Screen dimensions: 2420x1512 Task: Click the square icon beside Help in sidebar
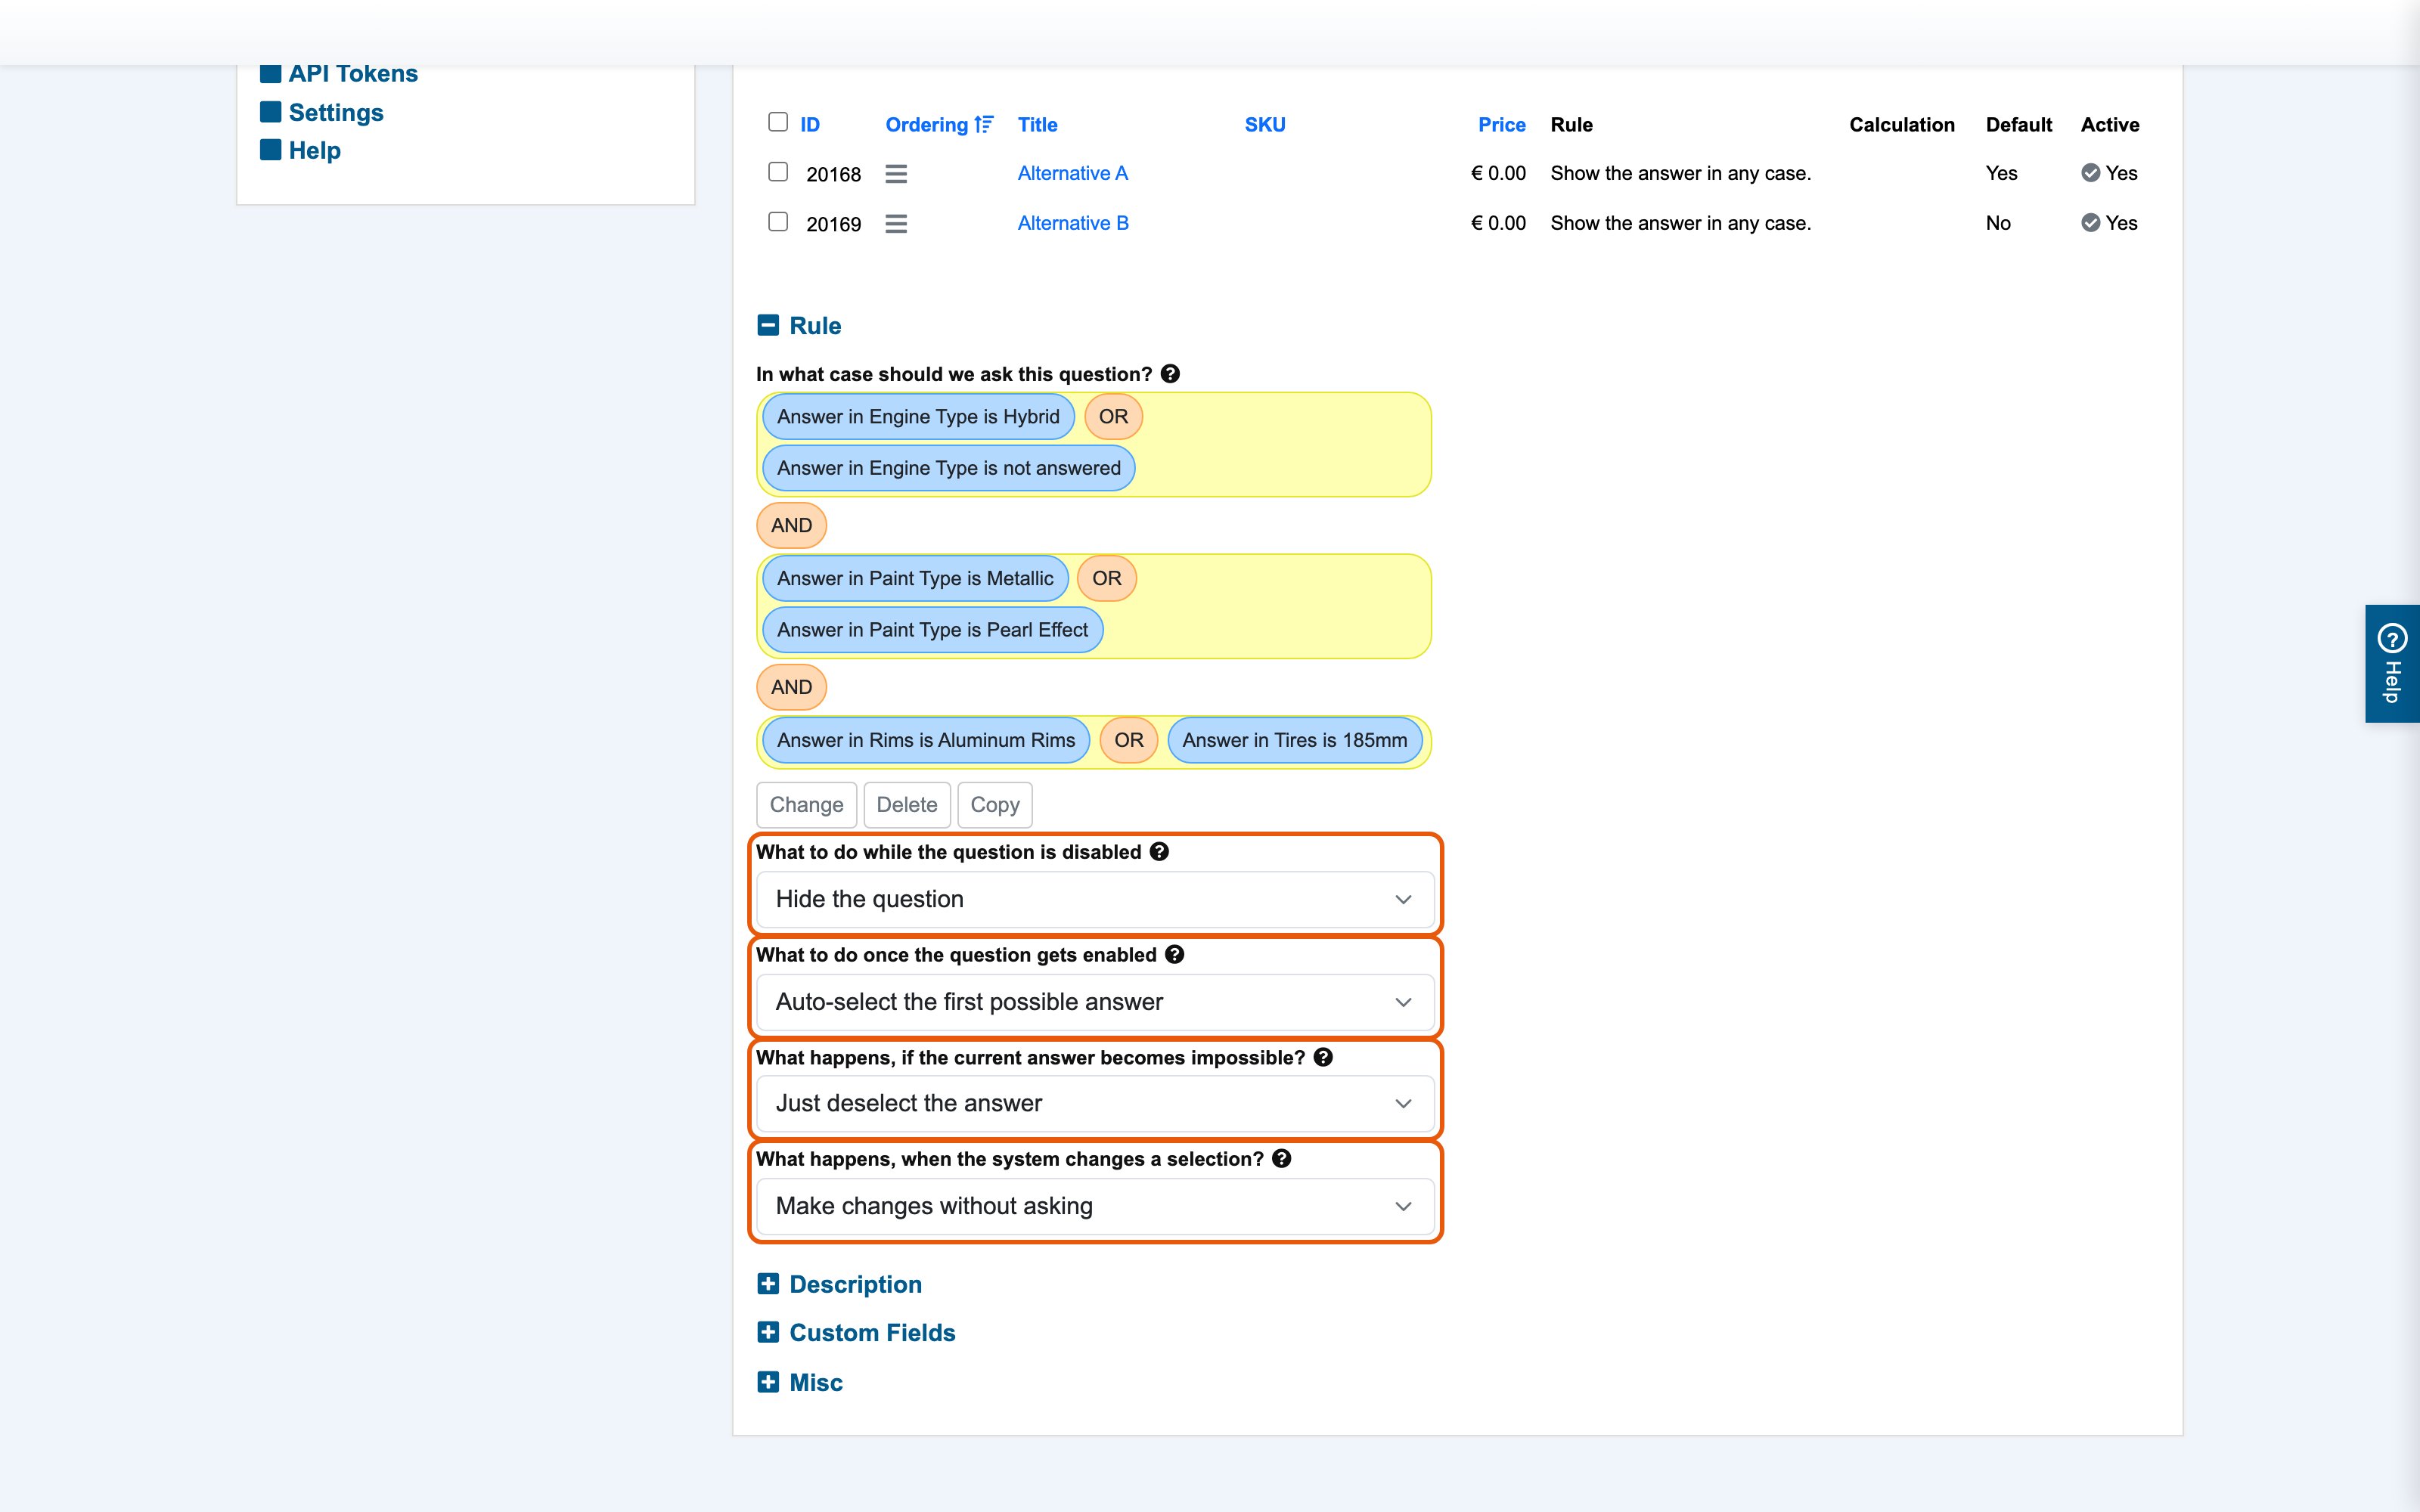pos(270,149)
